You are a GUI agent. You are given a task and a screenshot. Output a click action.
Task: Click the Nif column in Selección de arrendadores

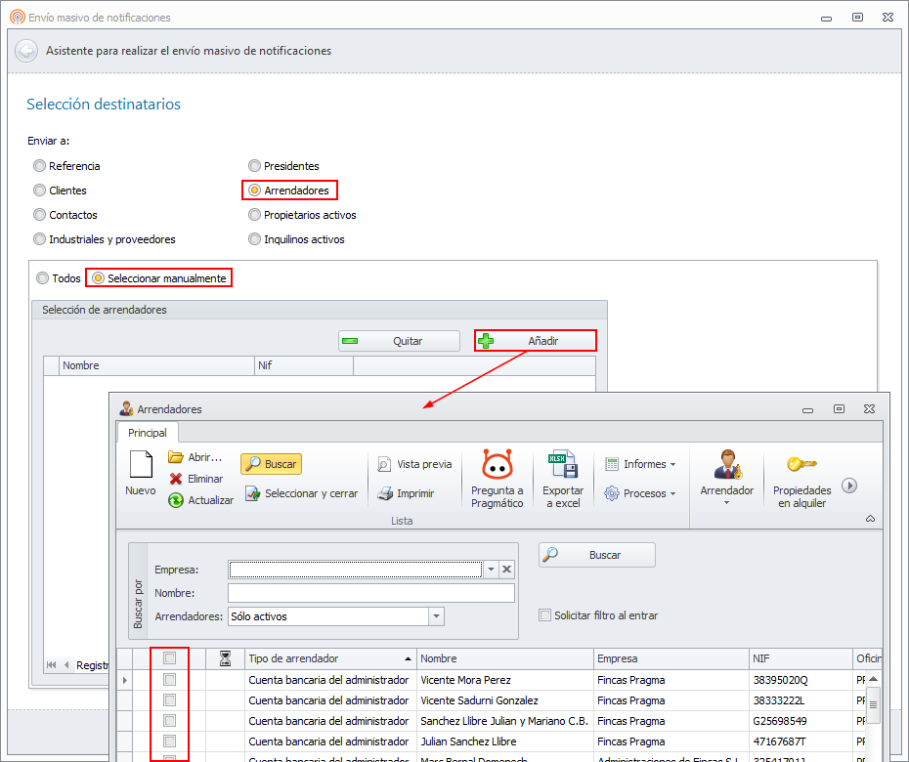304,365
